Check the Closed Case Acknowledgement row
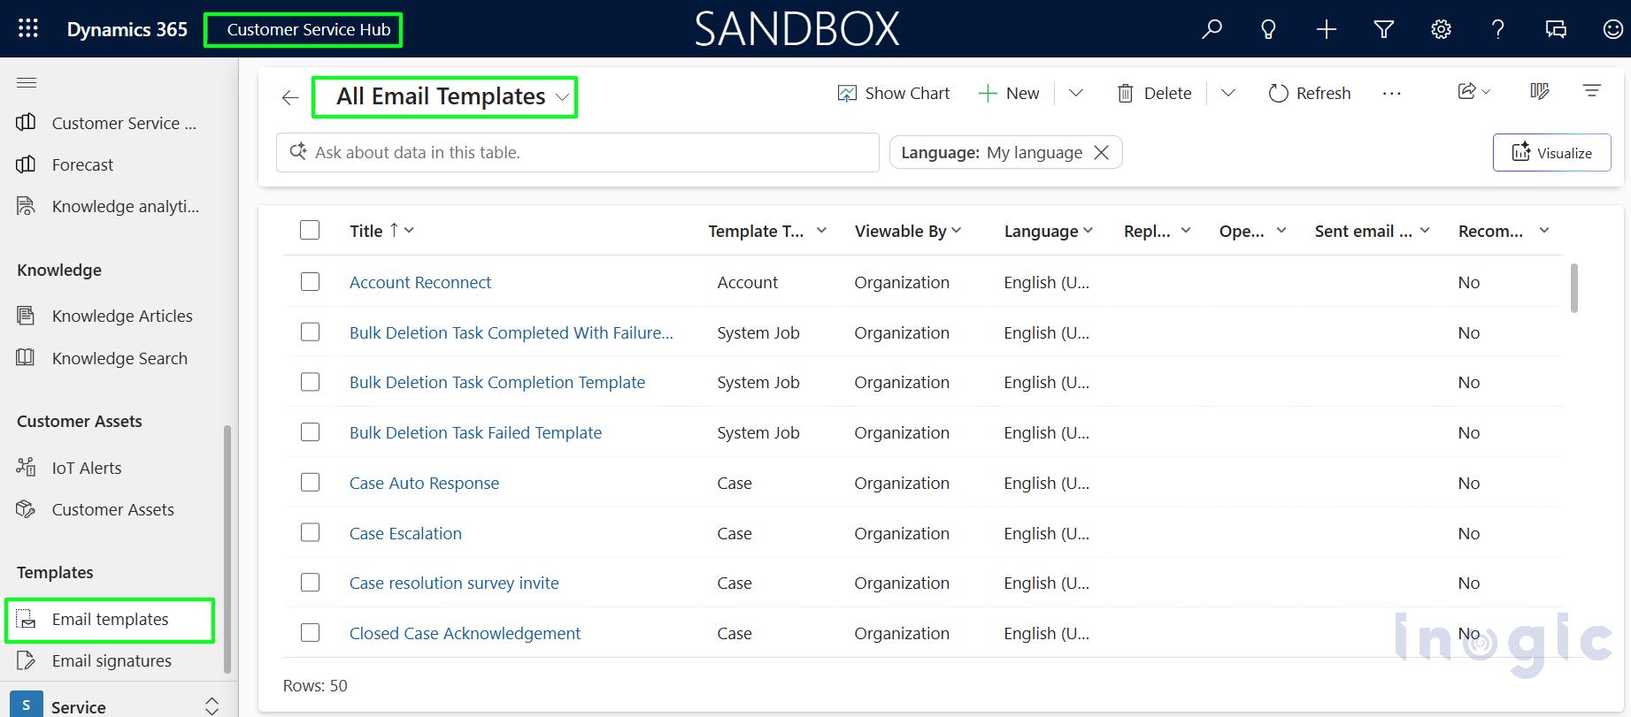 coord(310,632)
